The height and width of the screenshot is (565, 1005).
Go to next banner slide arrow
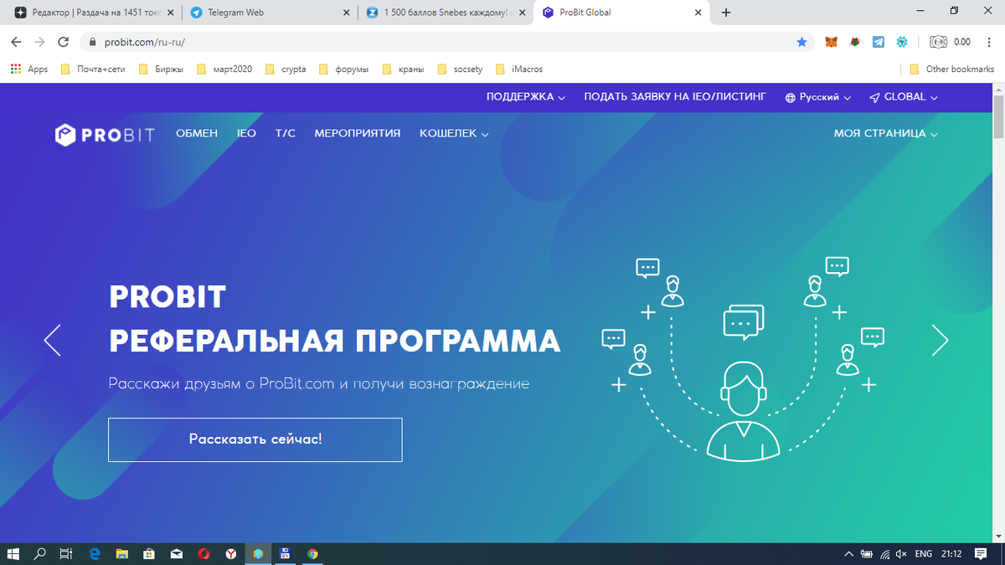940,340
